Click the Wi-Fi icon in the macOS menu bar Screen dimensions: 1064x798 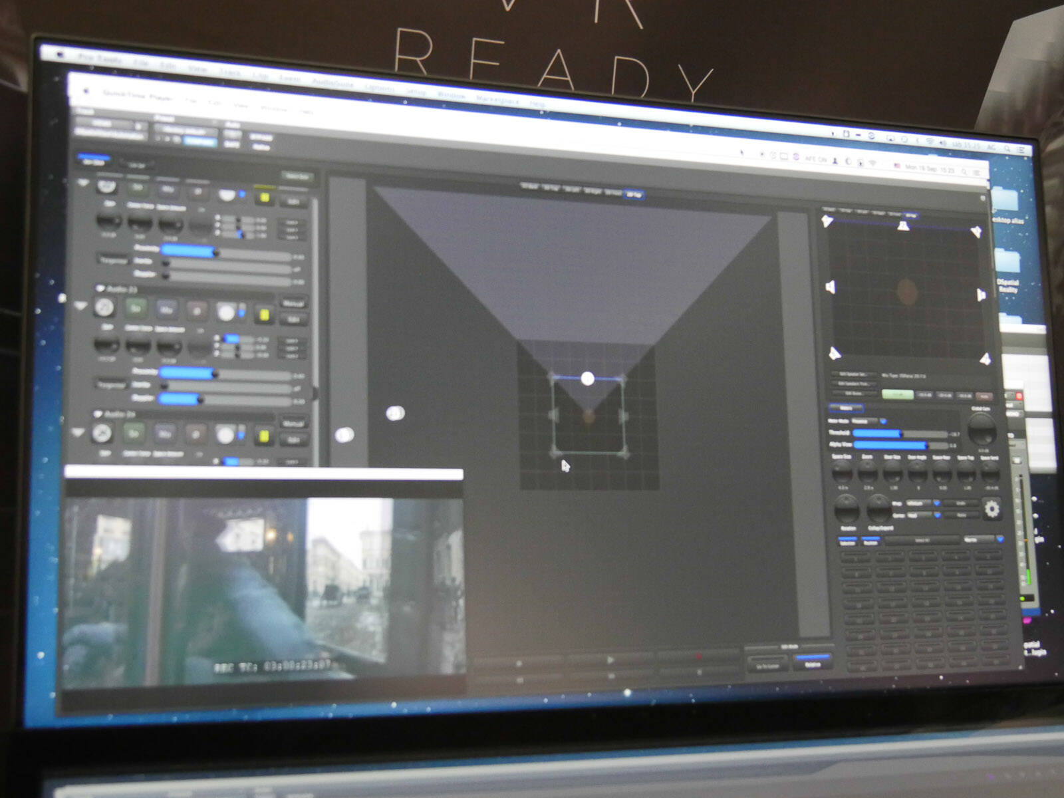[x=929, y=142]
